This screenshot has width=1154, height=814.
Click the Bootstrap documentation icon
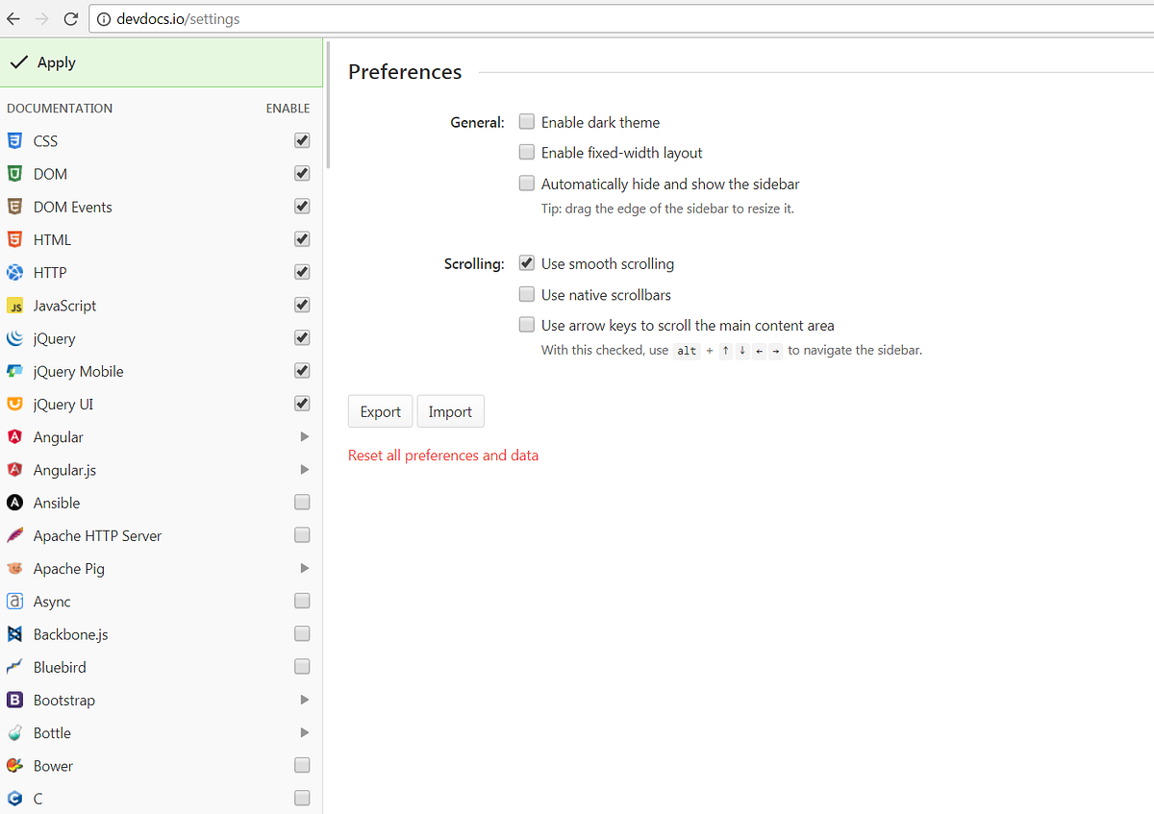pyautogui.click(x=14, y=700)
